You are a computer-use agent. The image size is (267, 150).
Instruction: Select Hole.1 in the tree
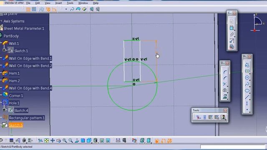tap(14, 103)
